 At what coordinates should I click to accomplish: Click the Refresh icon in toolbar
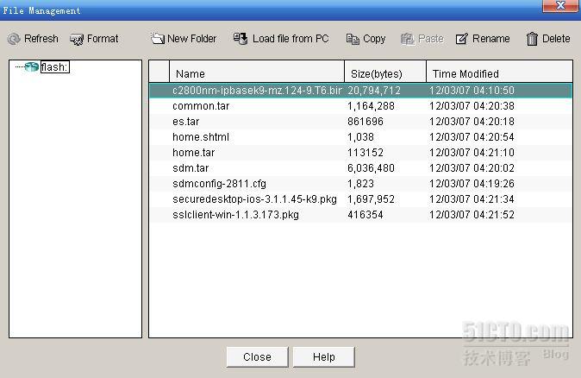tap(14, 39)
